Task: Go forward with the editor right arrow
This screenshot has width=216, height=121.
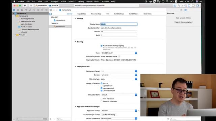Action: point(57,10)
